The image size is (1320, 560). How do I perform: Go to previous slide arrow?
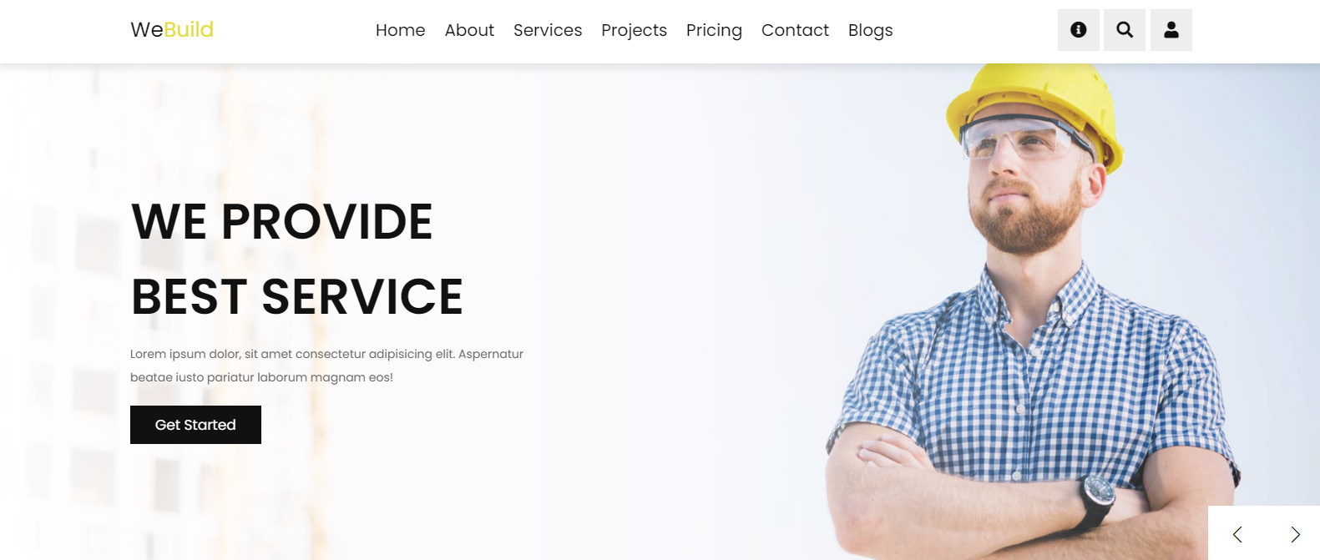coord(1237,534)
